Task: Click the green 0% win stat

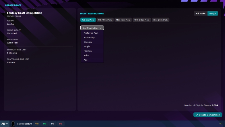Action: tap(45, 124)
